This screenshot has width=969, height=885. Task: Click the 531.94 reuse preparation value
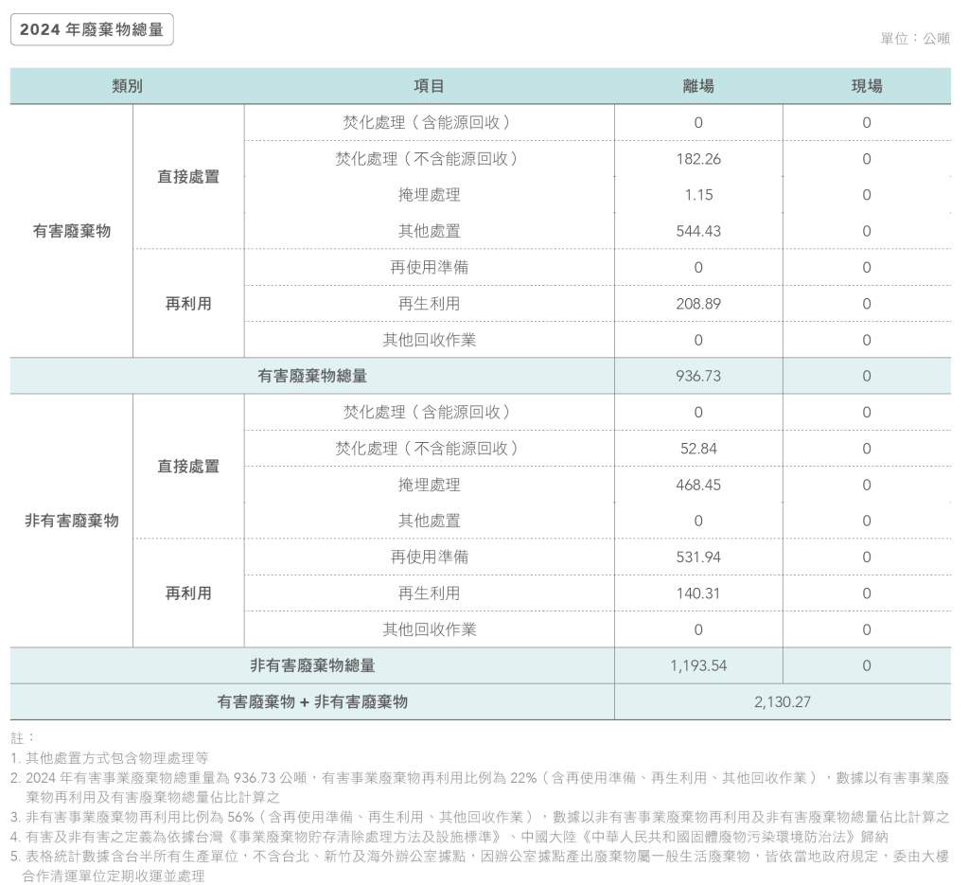tap(698, 558)
